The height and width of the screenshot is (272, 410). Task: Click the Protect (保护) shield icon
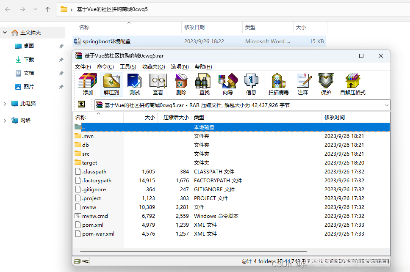click(x=326, y=84)
